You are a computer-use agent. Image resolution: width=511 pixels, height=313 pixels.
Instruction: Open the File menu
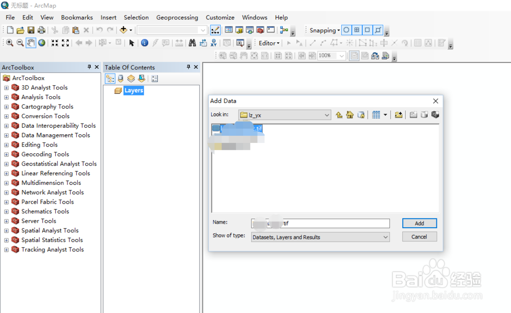(x=10, y=17)
